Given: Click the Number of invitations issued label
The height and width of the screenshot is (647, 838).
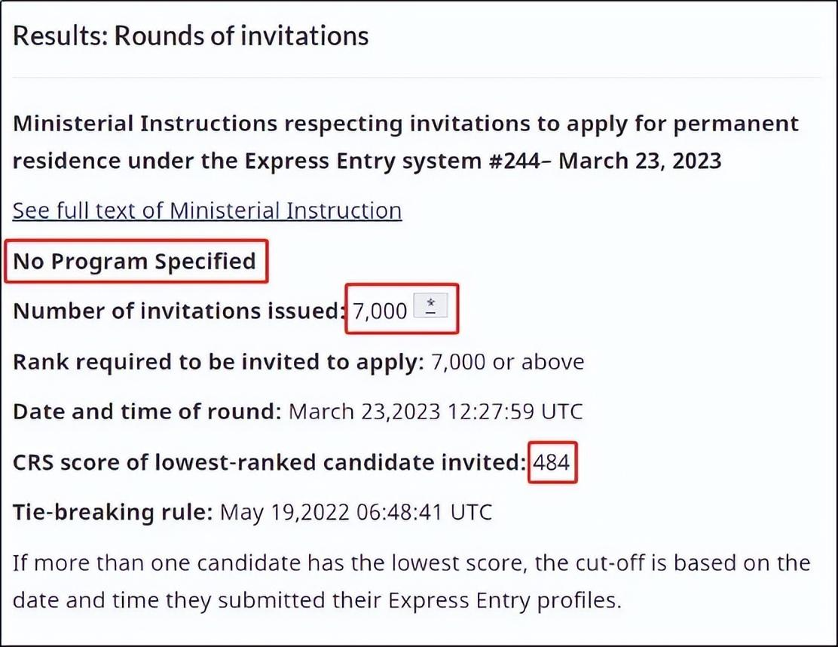Looking at the screenshot, I should coord(178,311).
